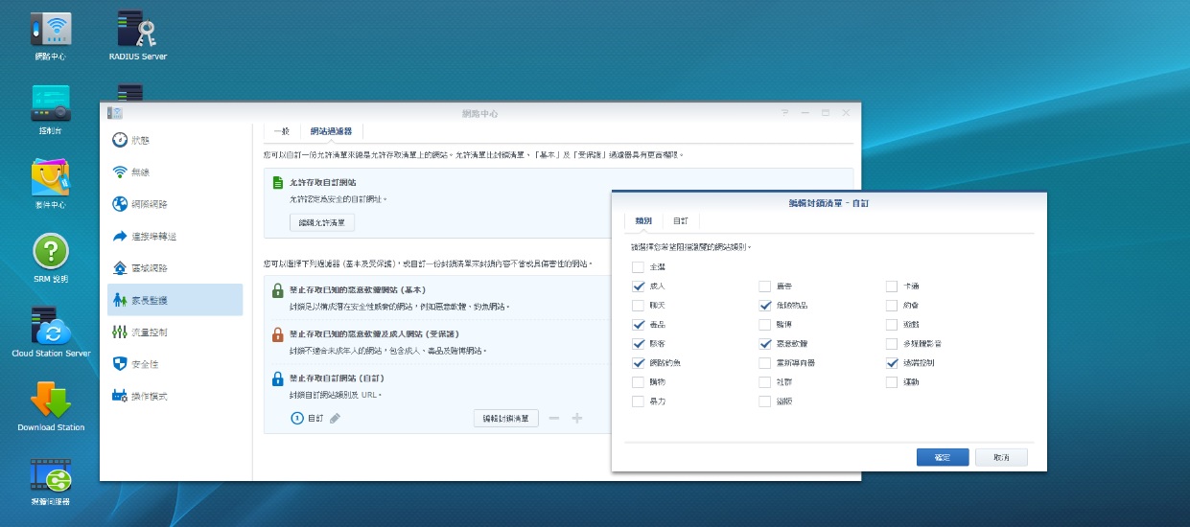Tick the 遊戲 games category checkbox
The height and width of the screenshot is (527, 1190).
[x=893, y=325]
